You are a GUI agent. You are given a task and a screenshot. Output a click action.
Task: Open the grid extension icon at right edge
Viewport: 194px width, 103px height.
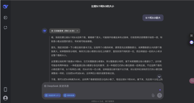[x=192, y=36]
